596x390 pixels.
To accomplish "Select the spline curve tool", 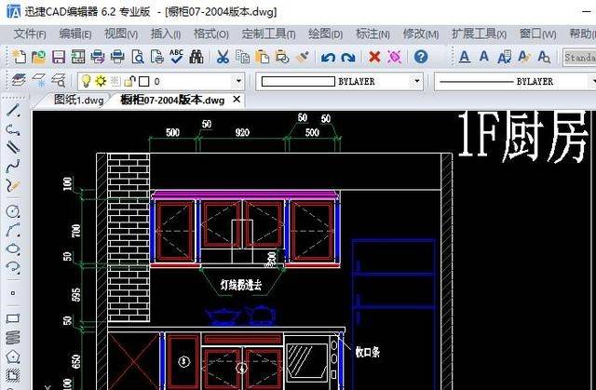I will pyautogui.click(x=13, y=166).
